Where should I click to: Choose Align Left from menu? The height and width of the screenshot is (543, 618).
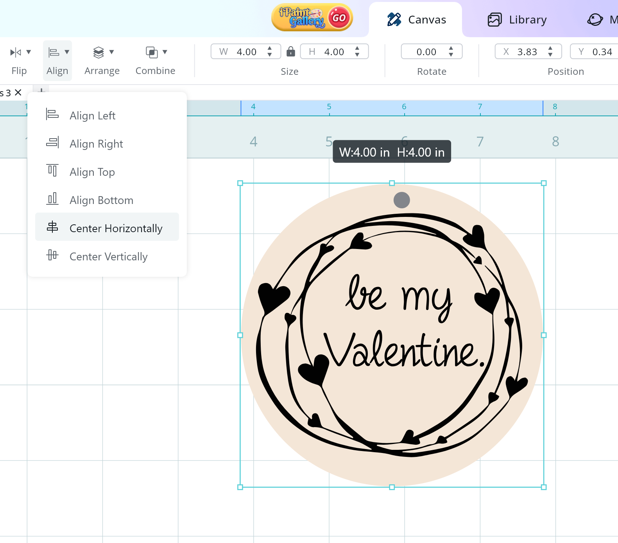92,115
